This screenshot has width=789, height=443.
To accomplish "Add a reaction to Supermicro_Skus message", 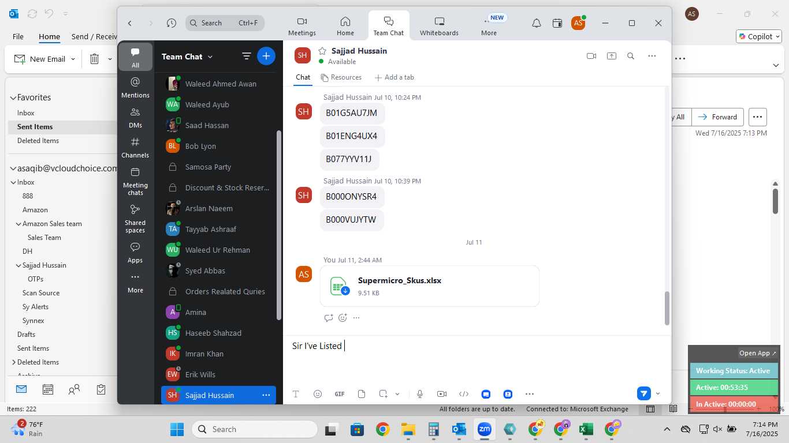I will coord(343,318).
